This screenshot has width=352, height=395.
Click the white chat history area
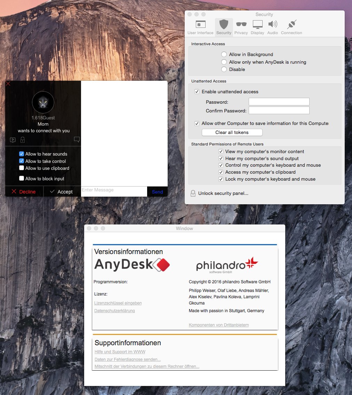pos(125,134)
